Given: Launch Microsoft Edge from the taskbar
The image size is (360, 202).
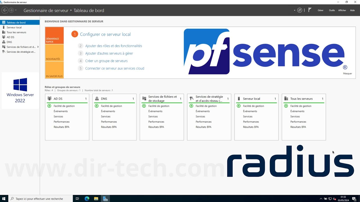Looking at the screenshot, I should pyautogui.click(x=87, y=199).
